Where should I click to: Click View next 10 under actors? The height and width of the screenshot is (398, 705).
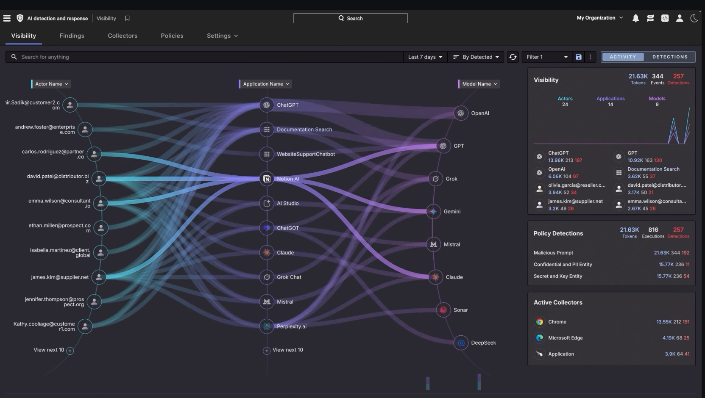click(53, 350)
